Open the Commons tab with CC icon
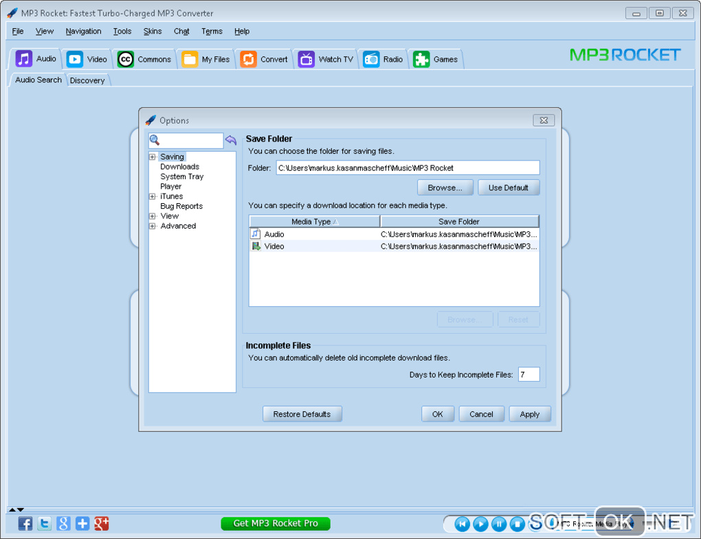 pos(144,59)
